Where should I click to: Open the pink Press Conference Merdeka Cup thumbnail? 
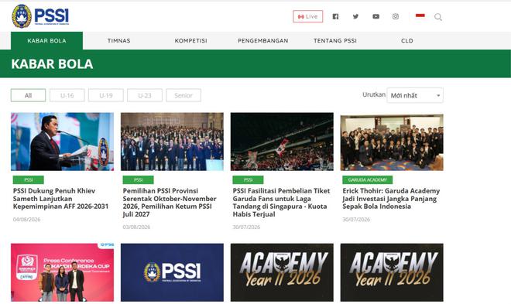(x=62, y=272)
